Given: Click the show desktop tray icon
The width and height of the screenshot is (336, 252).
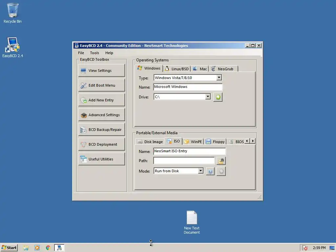Looking at the screenshot, I should (x=332, y=248).
